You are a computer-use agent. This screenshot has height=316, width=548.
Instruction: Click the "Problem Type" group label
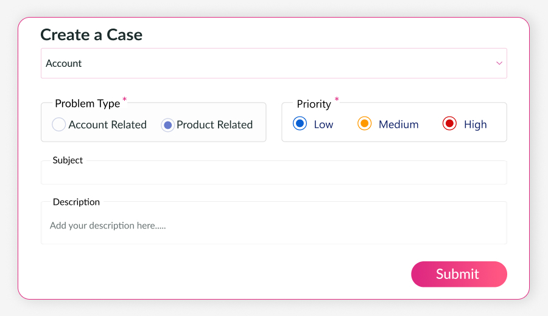click(87, 103)
